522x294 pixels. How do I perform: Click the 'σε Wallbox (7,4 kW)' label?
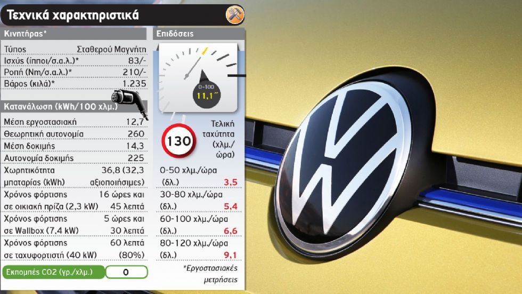tap(42, 231)
